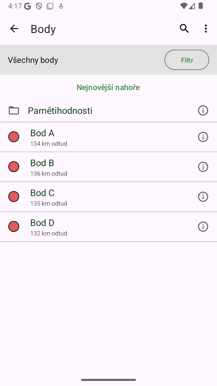The image size is (217, 386).
Task: Show info for Bod C
Action: tap(203, 197)
